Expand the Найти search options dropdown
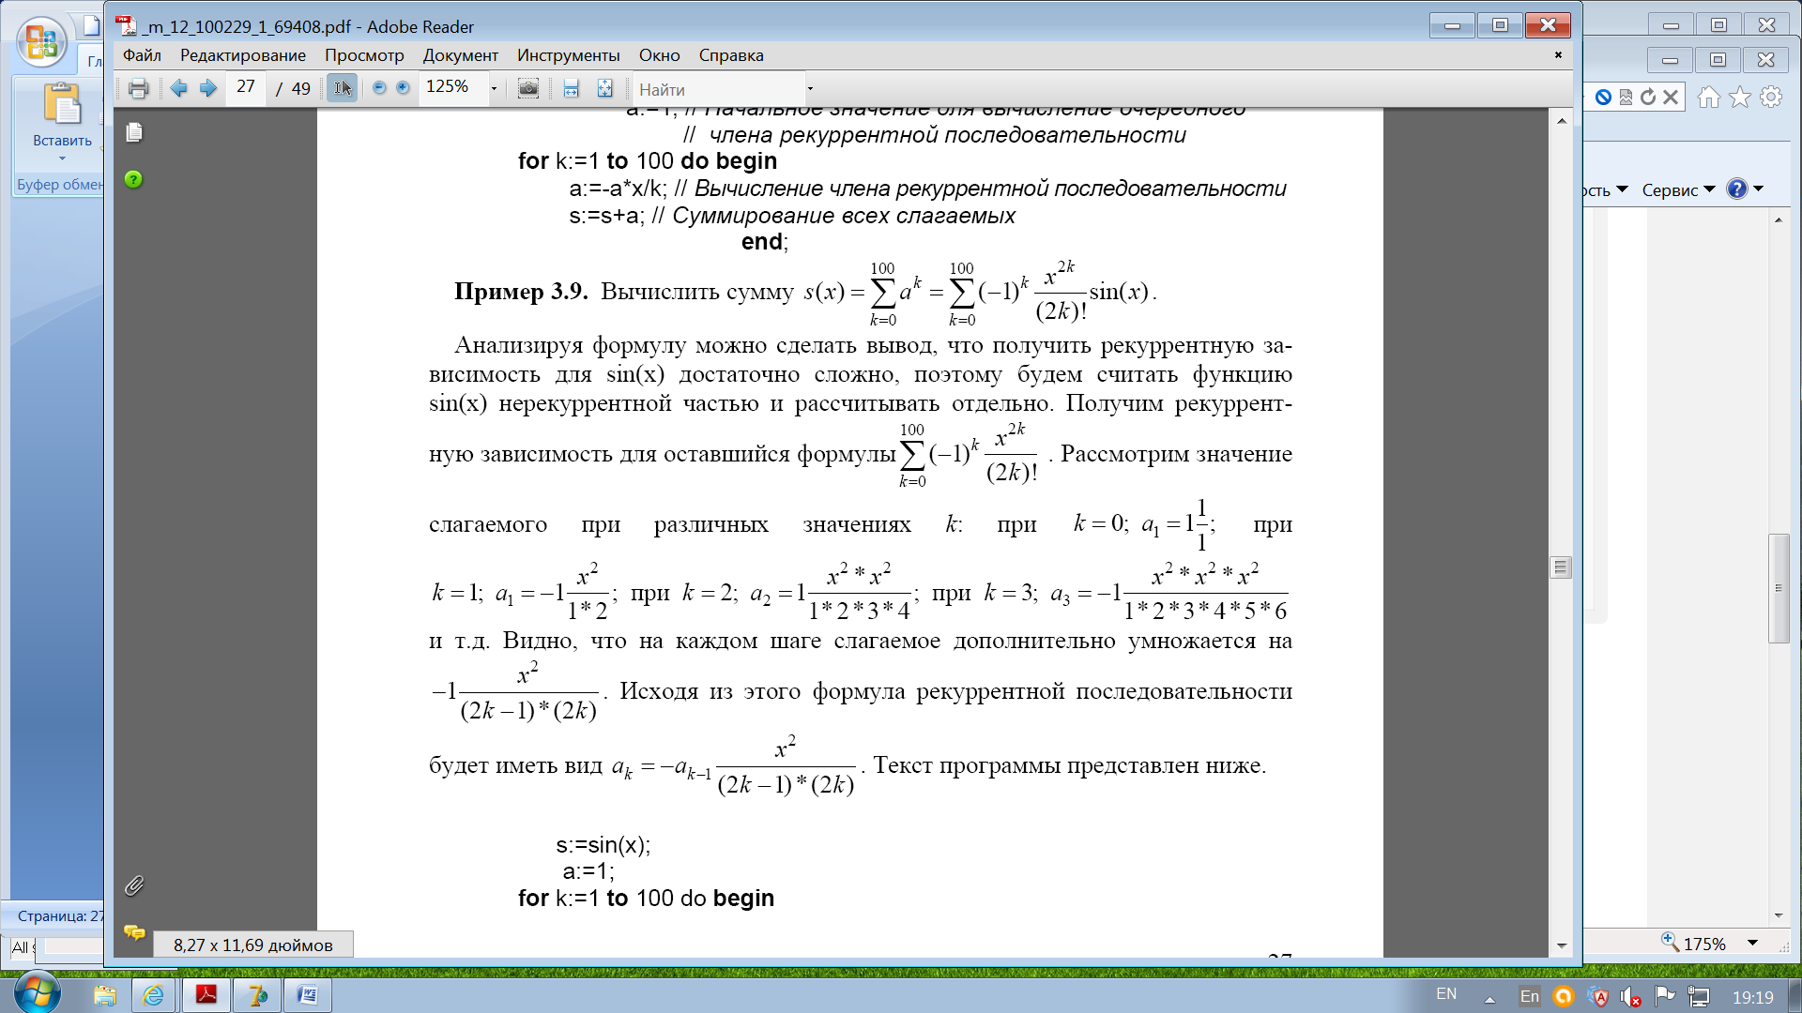The height and width of the screenshot is (1013, 1802). point(810,90)
